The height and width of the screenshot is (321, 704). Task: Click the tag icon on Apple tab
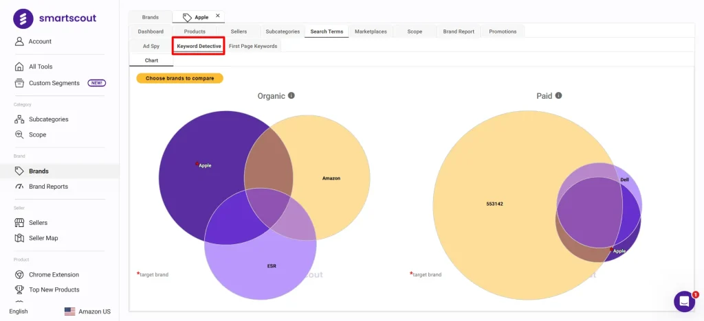[x=187, y=17]
